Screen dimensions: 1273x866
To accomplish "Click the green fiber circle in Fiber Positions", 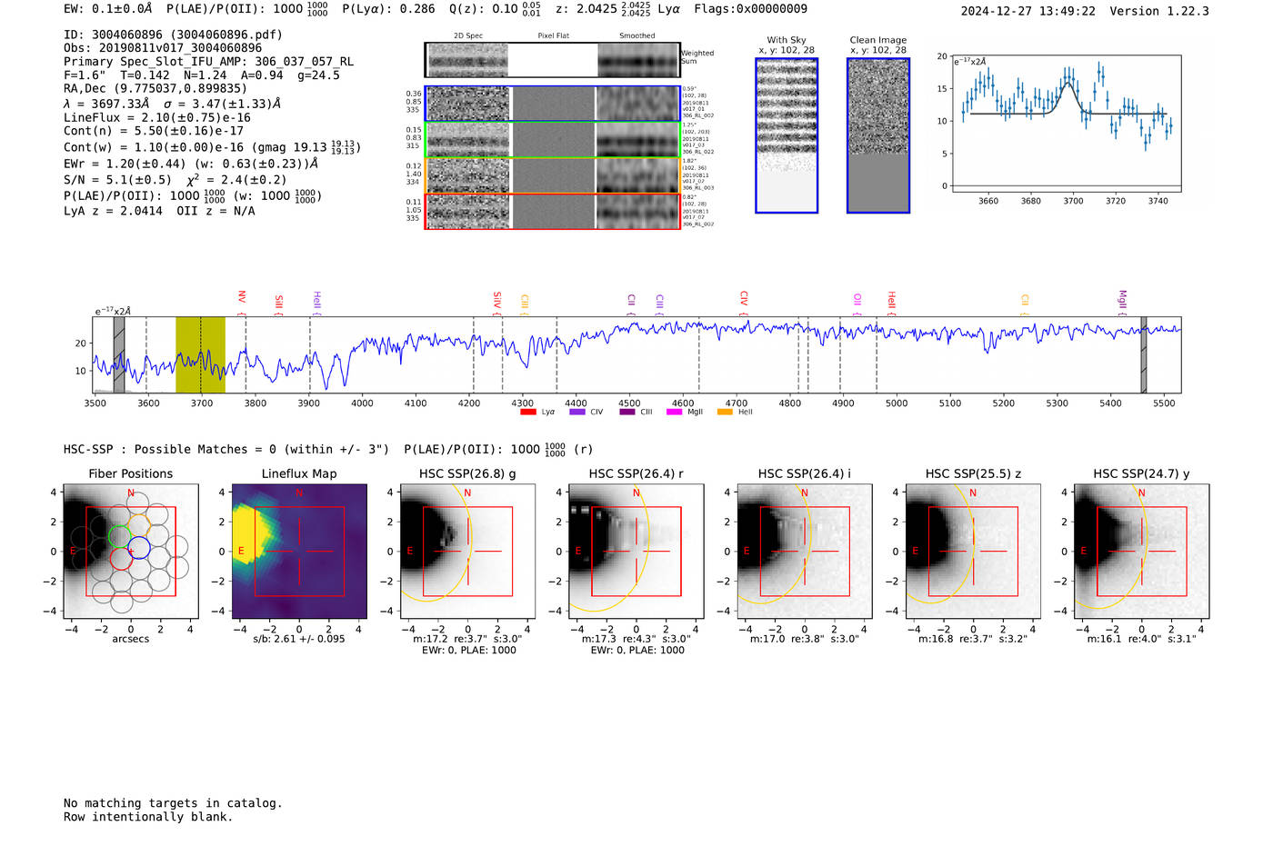I will point(120,536).
